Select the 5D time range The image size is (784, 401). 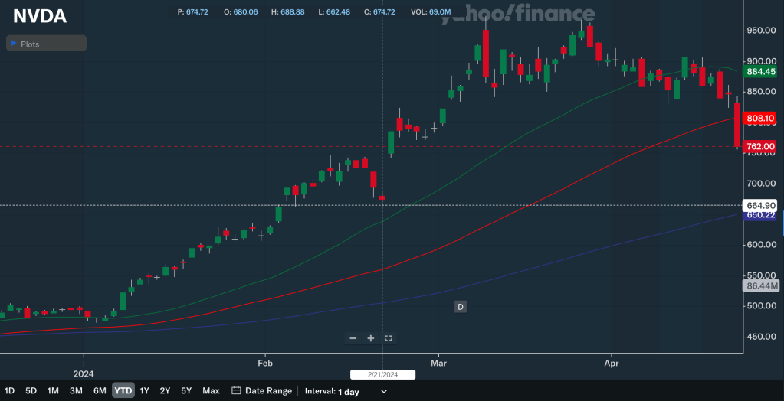31,390
